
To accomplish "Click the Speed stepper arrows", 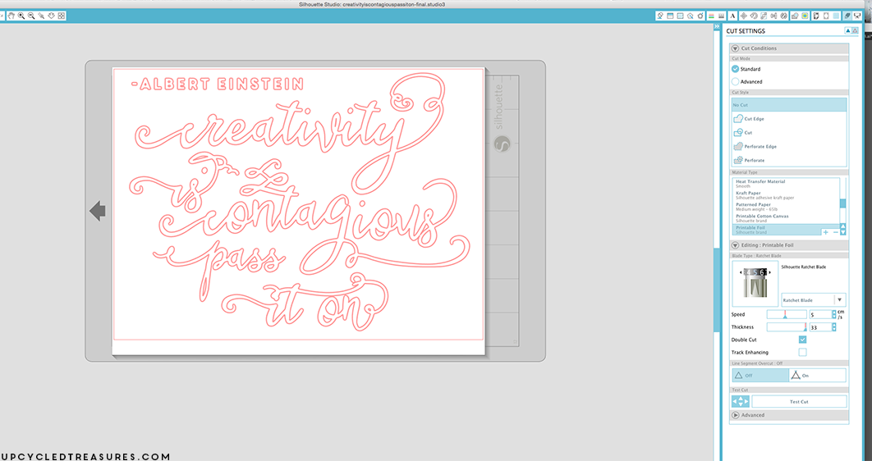I will point(834,315).
